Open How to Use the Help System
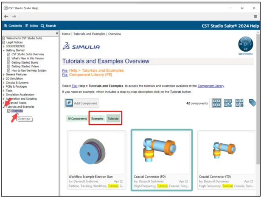The height and width of the screenshot is (198, 261). (x=29, y=70)
